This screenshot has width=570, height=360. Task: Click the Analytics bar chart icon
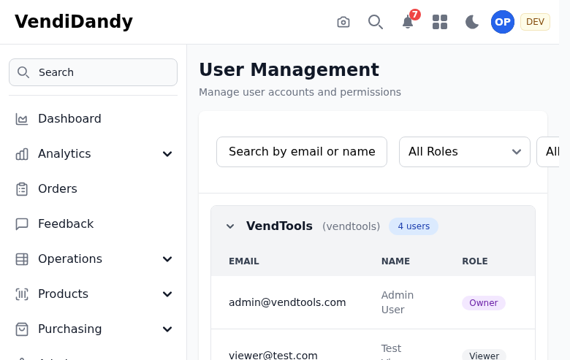coord(22,154)
